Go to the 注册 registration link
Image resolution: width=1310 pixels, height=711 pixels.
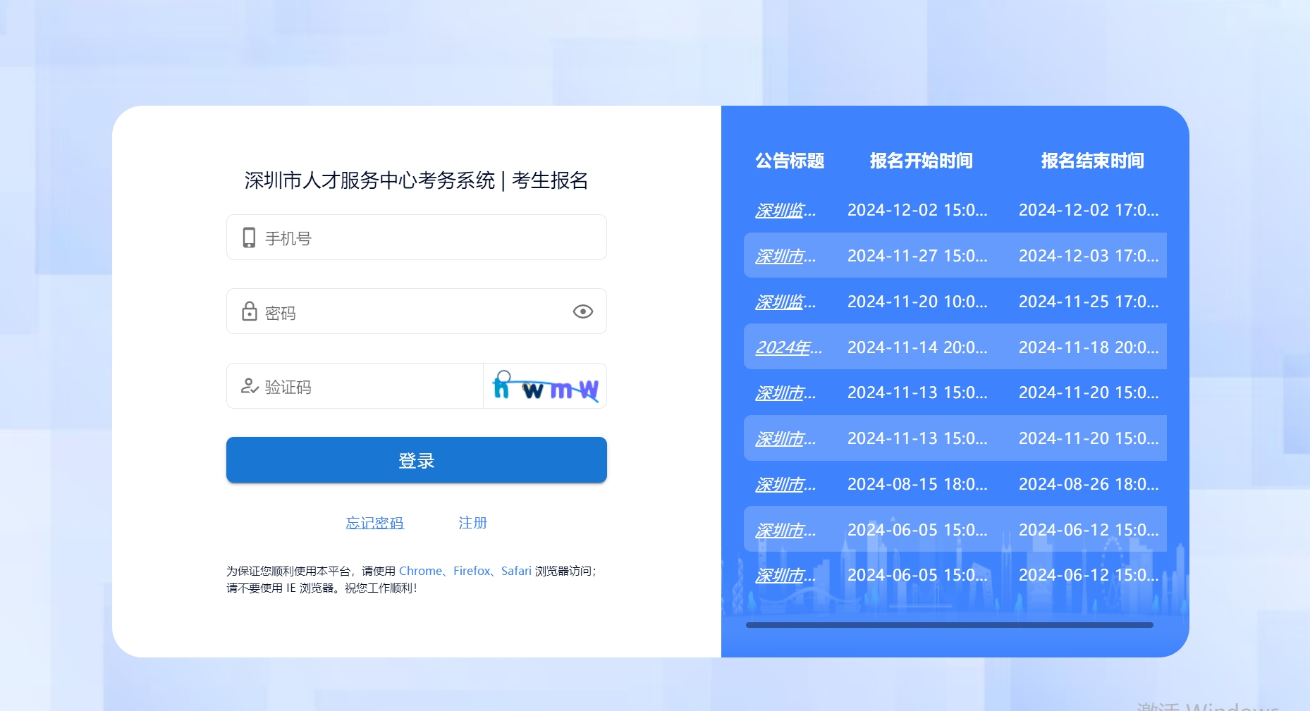tap(472, 523)
